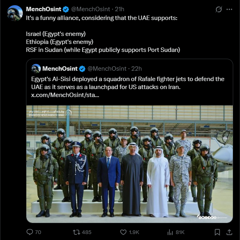The image size is (240, 240).
Task: Open quoted tweet text about Rafale jets
Action: coord(128,83)
